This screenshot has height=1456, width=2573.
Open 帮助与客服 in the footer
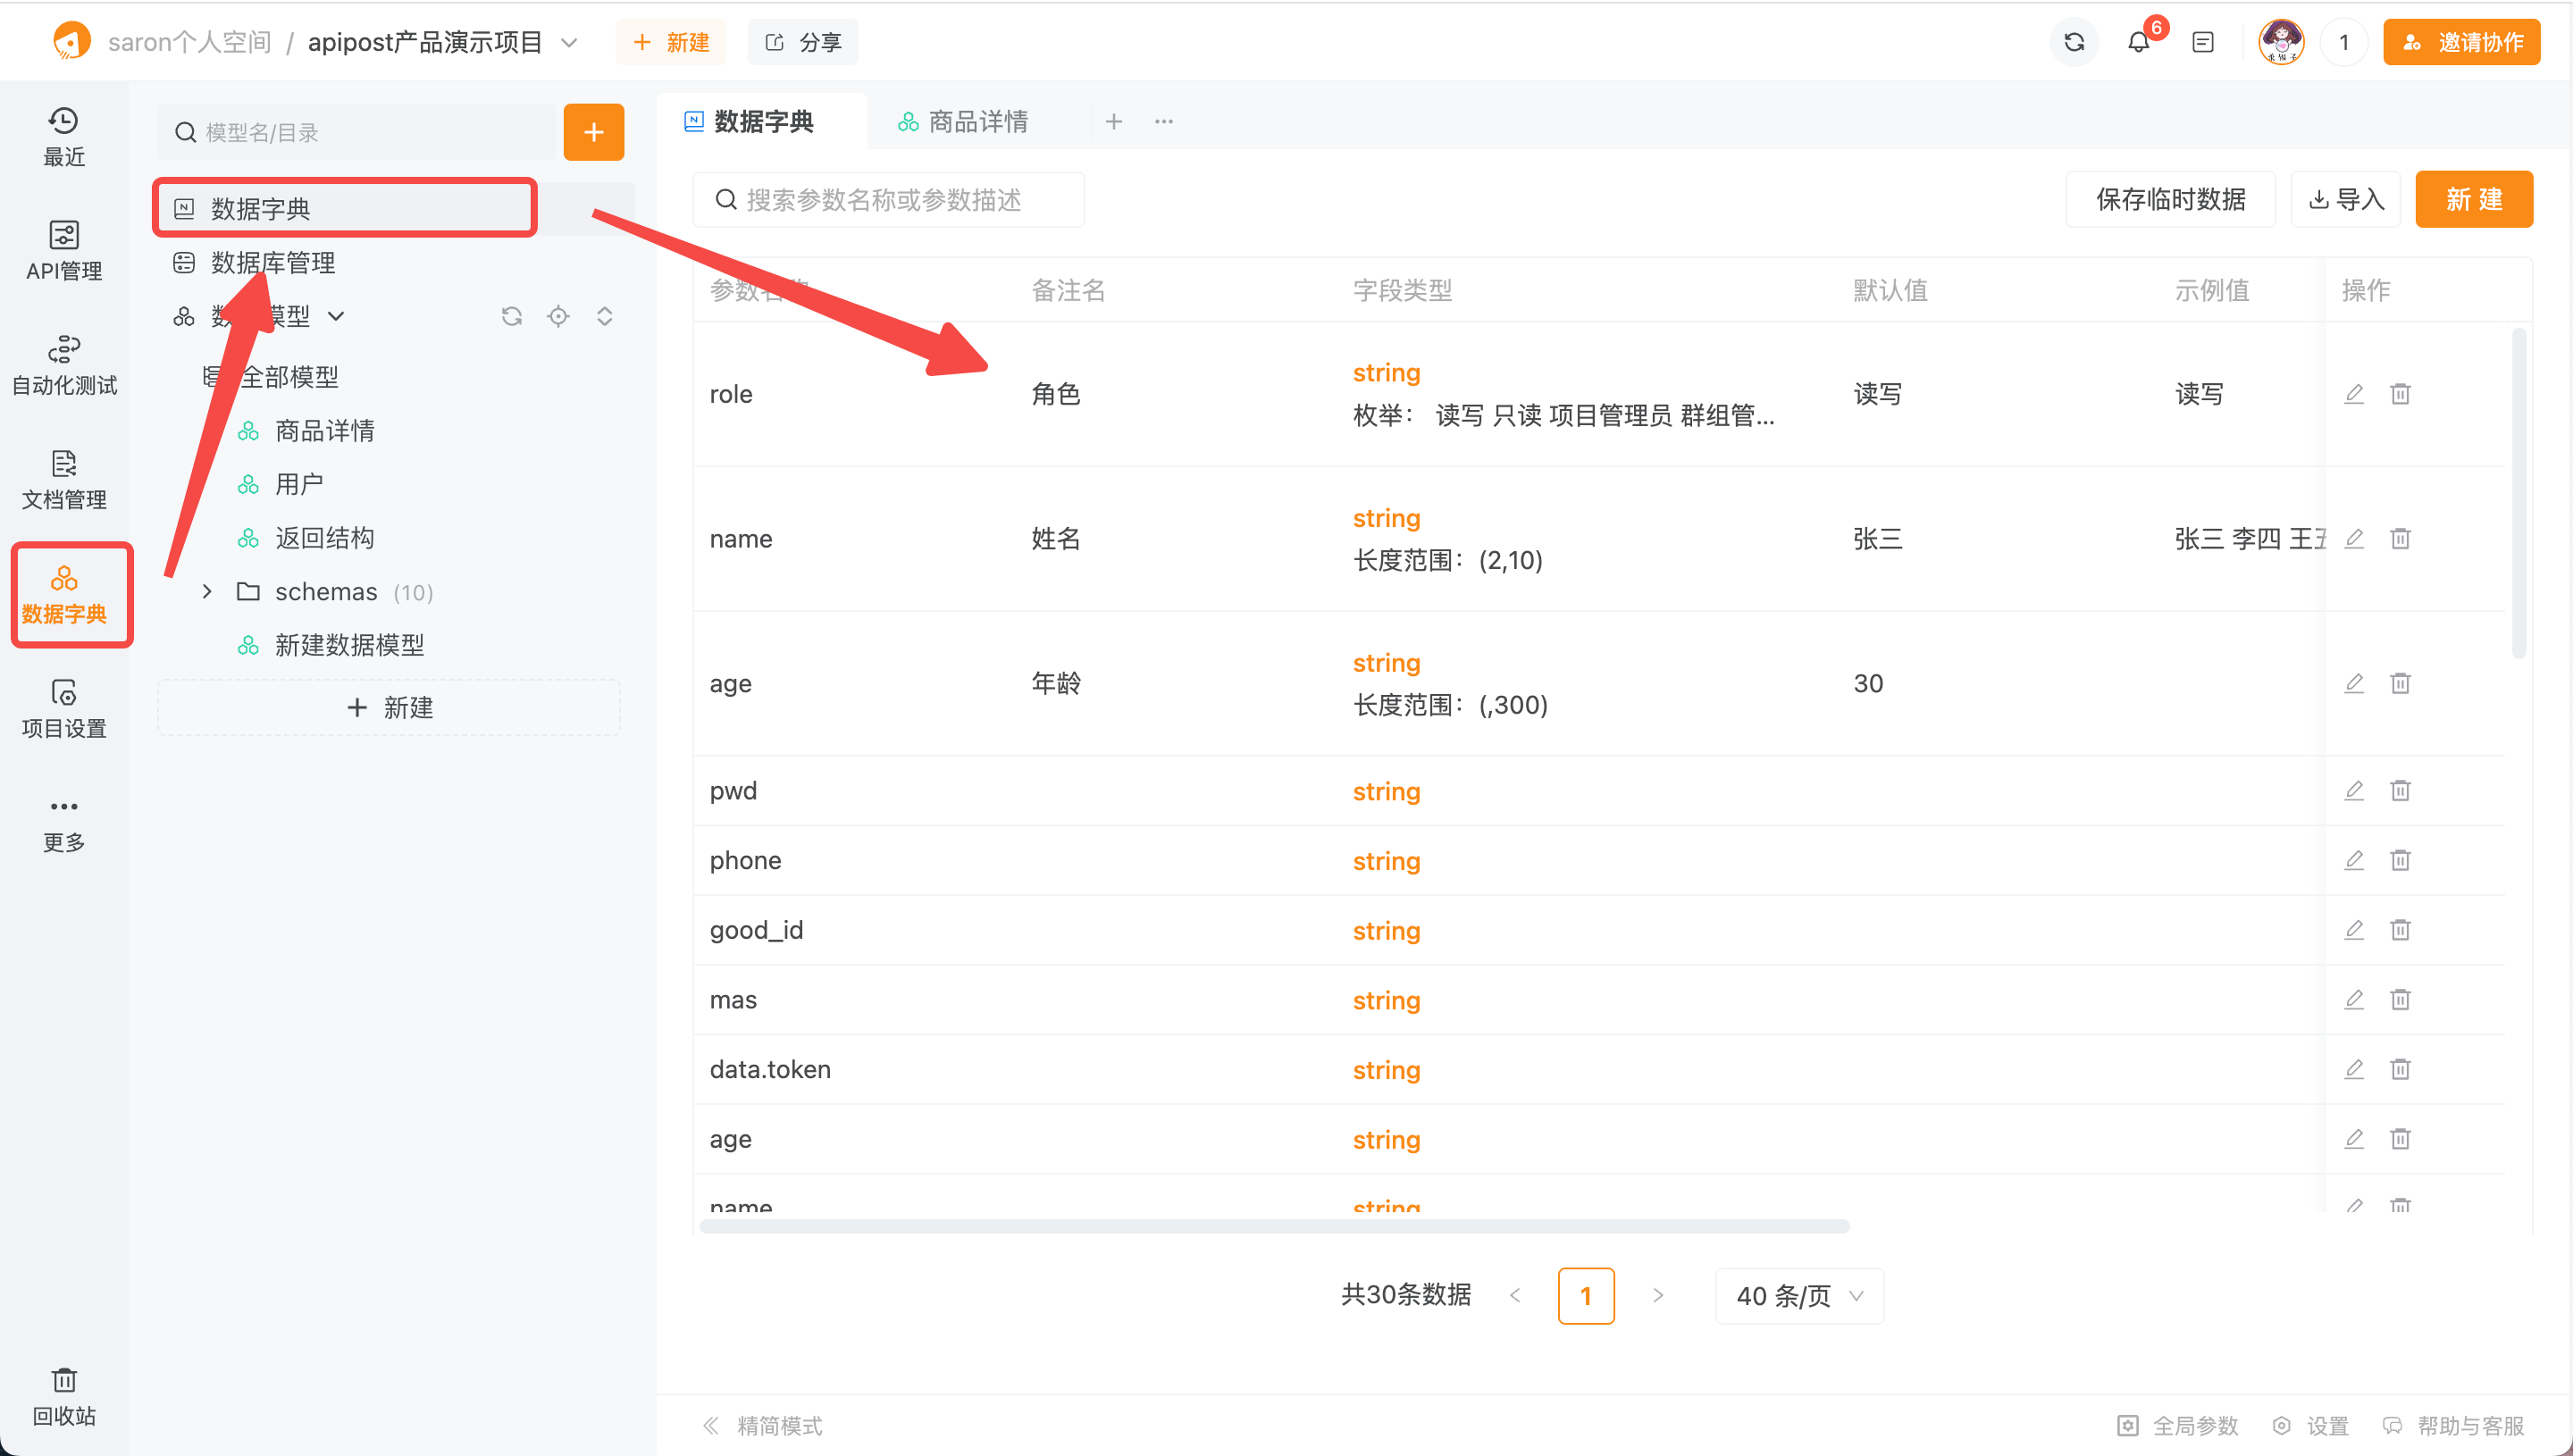(2453, 1426)
